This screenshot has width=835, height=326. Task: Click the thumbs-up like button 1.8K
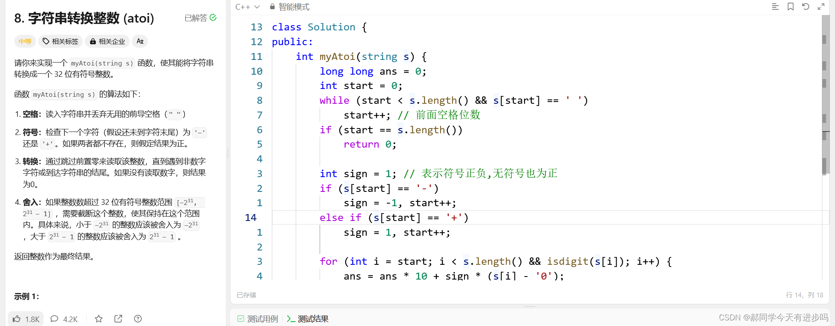coord(26,319)
